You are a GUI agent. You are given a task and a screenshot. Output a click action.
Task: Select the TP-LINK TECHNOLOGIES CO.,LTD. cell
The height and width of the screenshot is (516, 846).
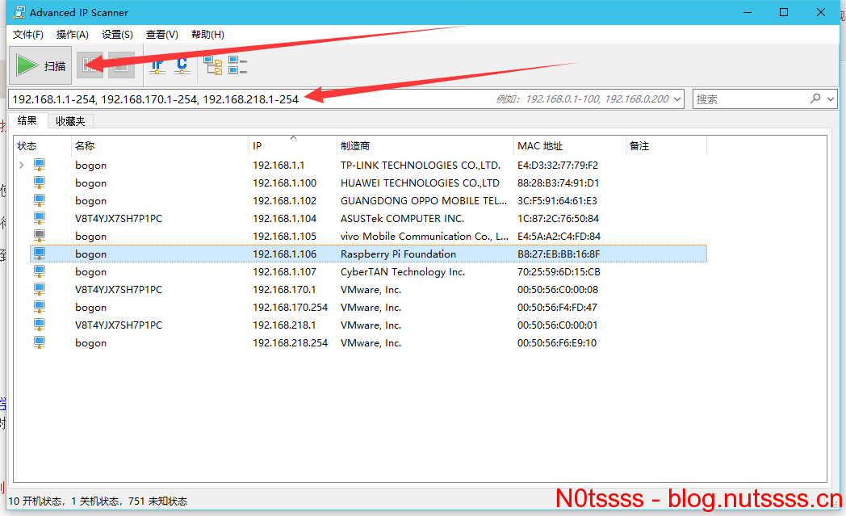click(421, 166)
